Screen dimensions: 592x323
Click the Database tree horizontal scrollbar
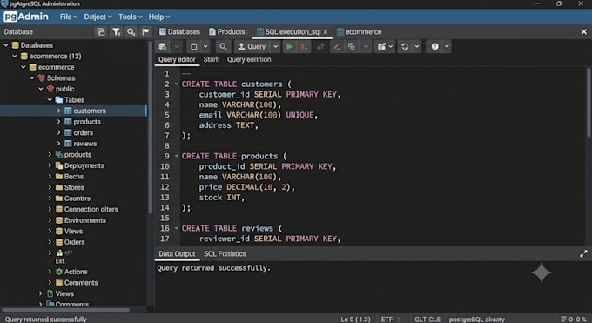coord(66,310)
